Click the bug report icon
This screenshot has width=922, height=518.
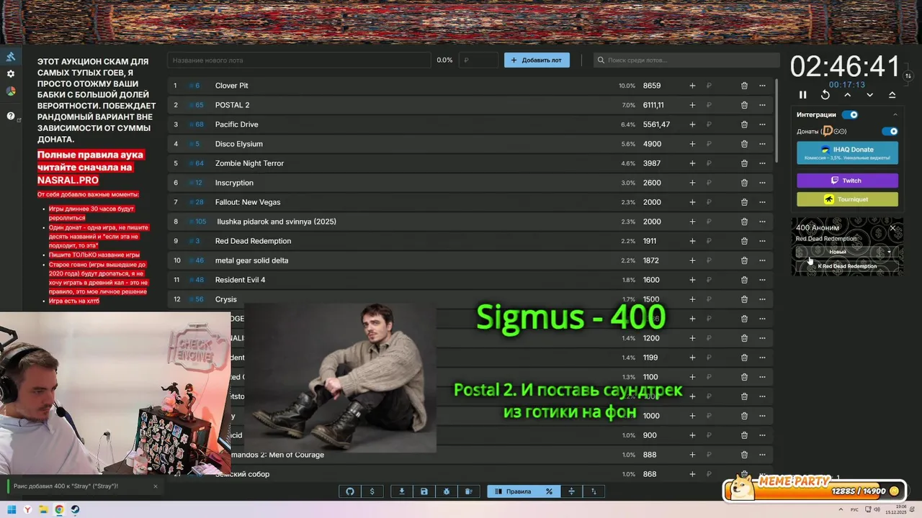pos(447,491)
